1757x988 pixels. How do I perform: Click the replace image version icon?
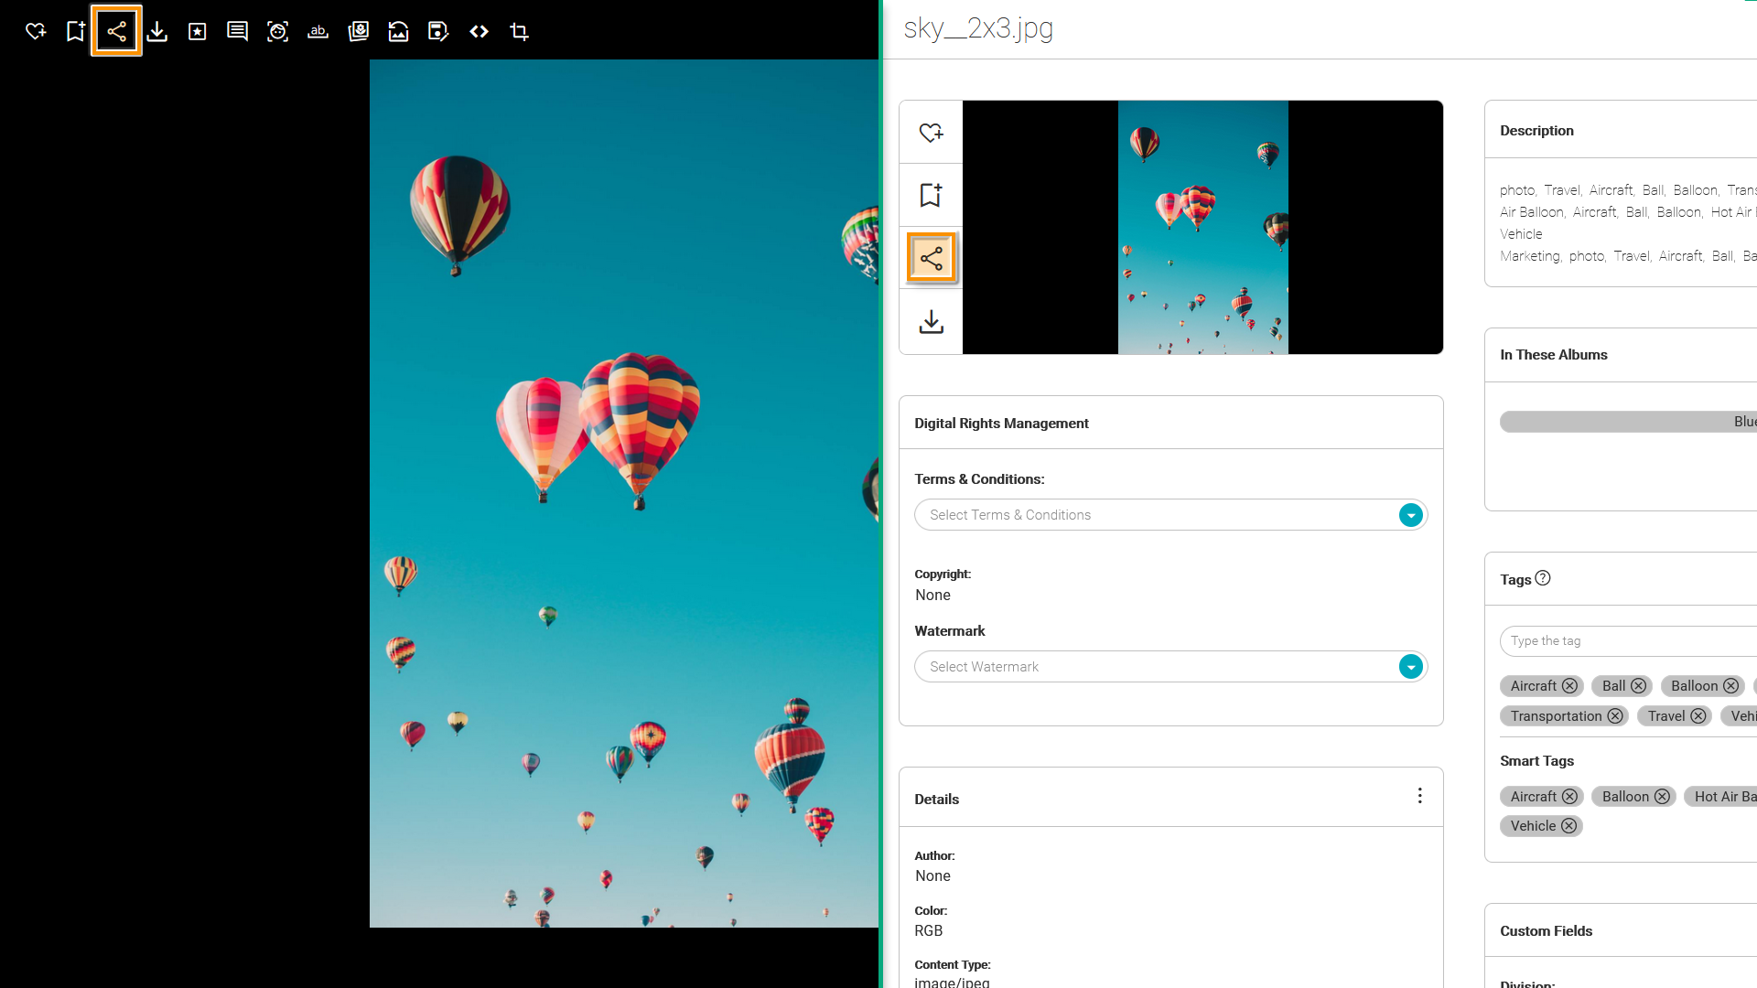pos(398,32)
